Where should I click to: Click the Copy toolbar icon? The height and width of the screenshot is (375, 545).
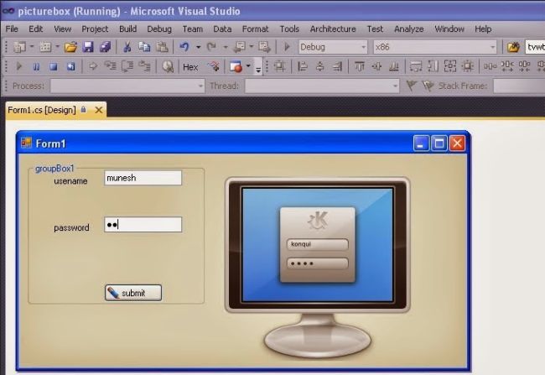tap(144, 47)
